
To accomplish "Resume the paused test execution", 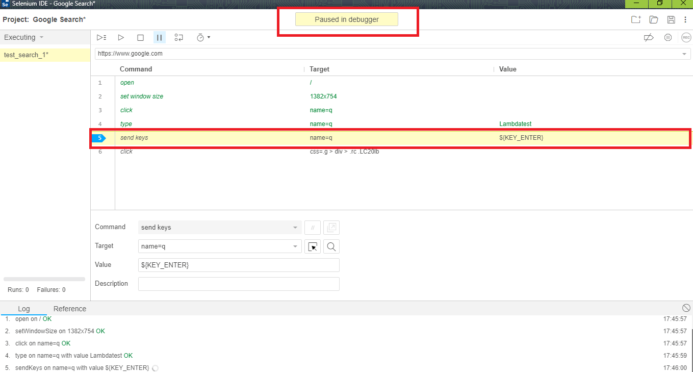I will click(x=160, y=37).
